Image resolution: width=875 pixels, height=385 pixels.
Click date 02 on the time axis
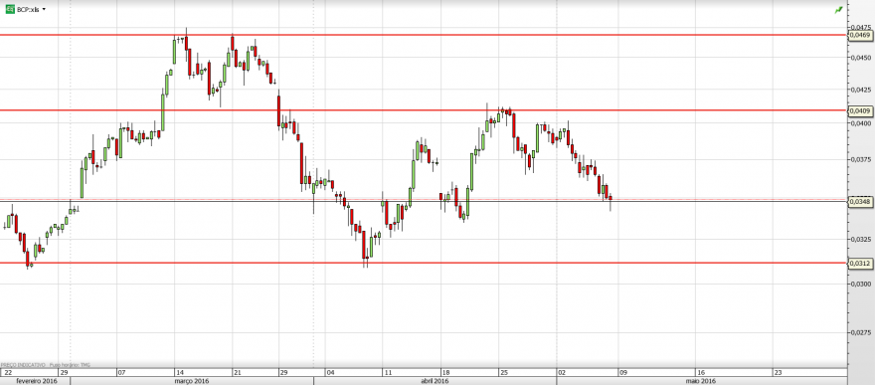coord(562,372)
